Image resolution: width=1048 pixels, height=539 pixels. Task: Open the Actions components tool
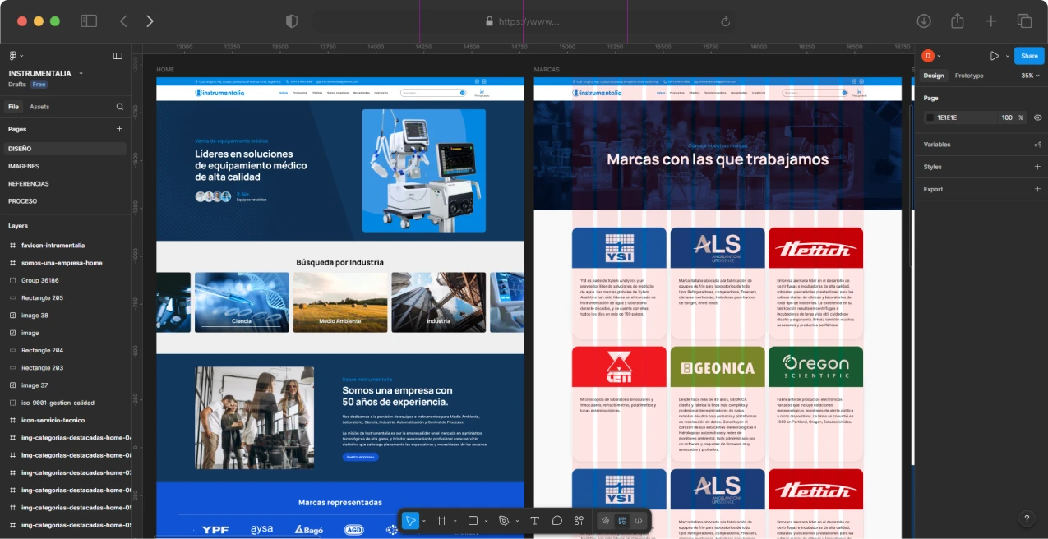[x=579, y=521]
